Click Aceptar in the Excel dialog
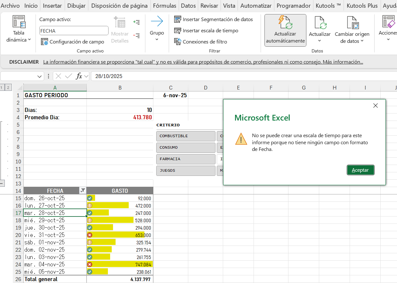 pos(361,170)
